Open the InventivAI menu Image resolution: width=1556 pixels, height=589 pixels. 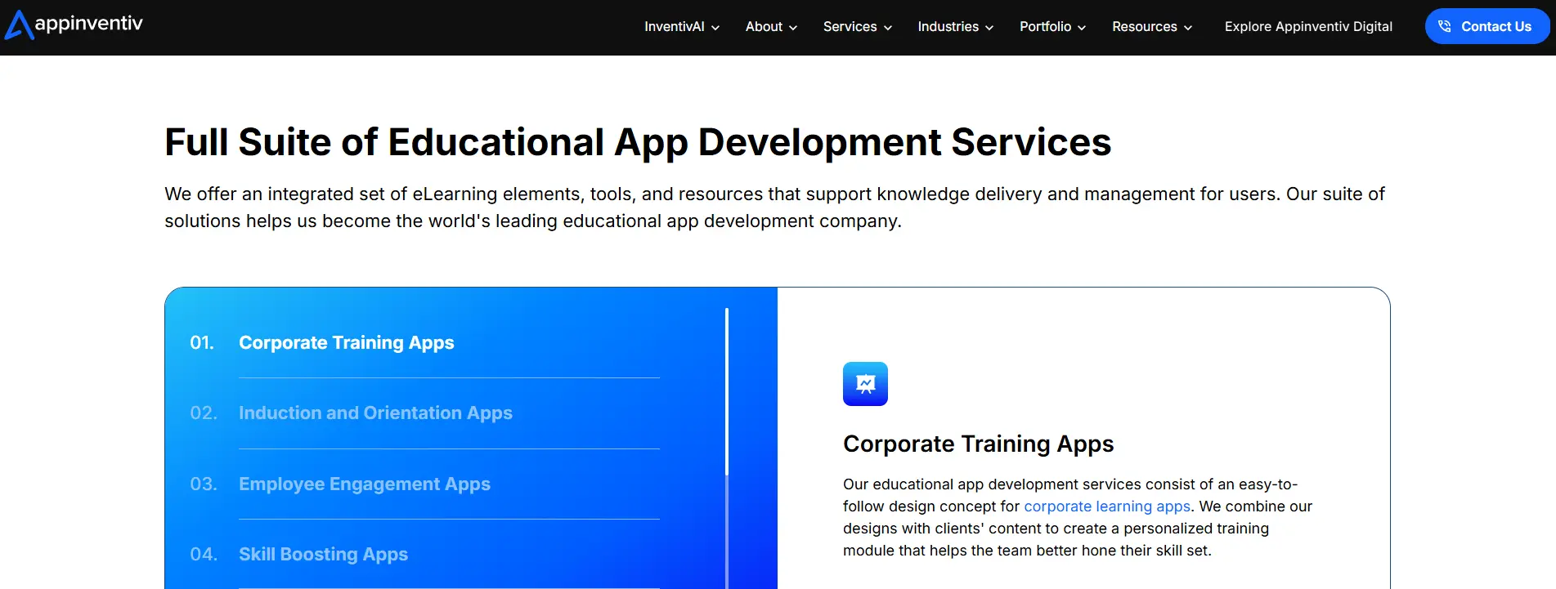(682, 27)
